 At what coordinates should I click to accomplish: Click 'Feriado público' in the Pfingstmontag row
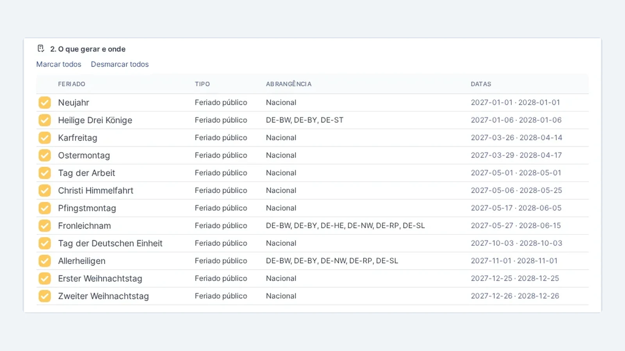coord(221,208)
